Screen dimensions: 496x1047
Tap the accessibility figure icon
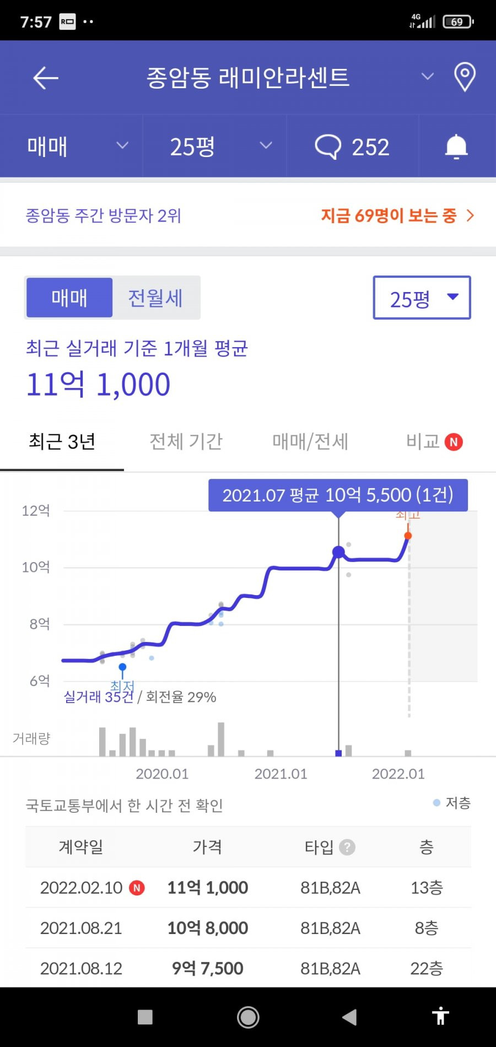[440, 1016]
